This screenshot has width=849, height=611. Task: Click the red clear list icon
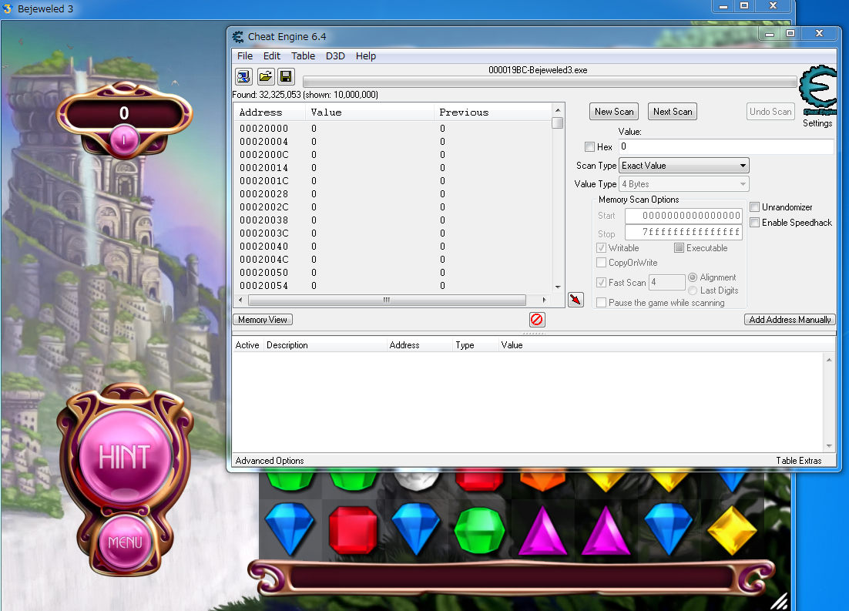pos(536,320)
